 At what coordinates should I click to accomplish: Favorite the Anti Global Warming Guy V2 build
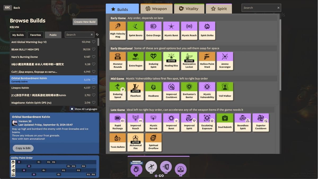point(94,42)
